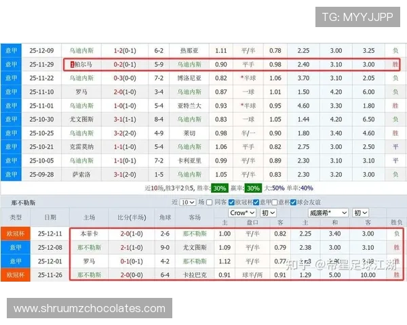Open away team 莱切

189,133
